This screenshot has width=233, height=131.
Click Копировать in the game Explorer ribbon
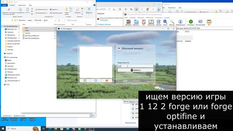coord(20,11)
